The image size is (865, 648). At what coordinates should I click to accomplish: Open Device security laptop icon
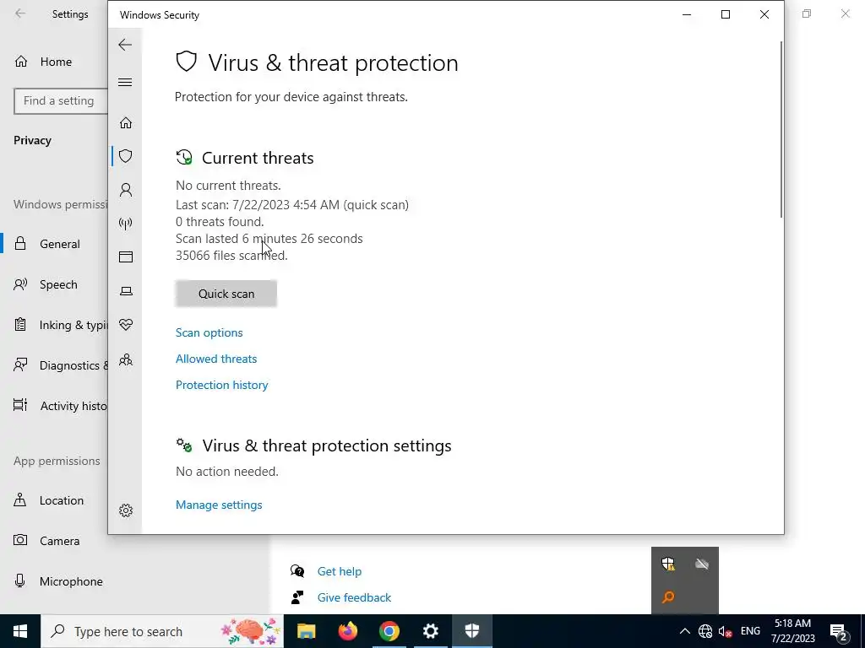[126, 291]
